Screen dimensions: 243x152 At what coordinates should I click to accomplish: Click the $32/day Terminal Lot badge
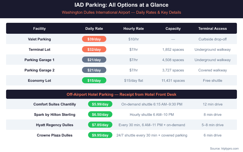click(94, 50)
